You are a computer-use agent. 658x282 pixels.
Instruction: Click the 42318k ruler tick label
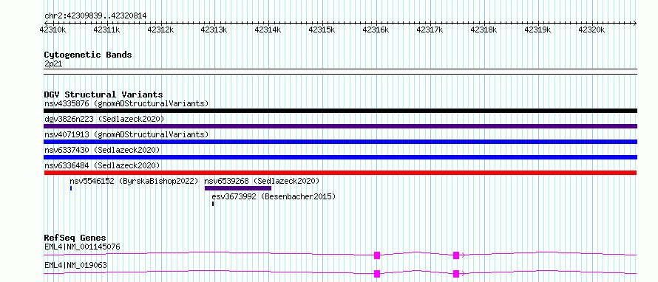[x=484, y=30]
